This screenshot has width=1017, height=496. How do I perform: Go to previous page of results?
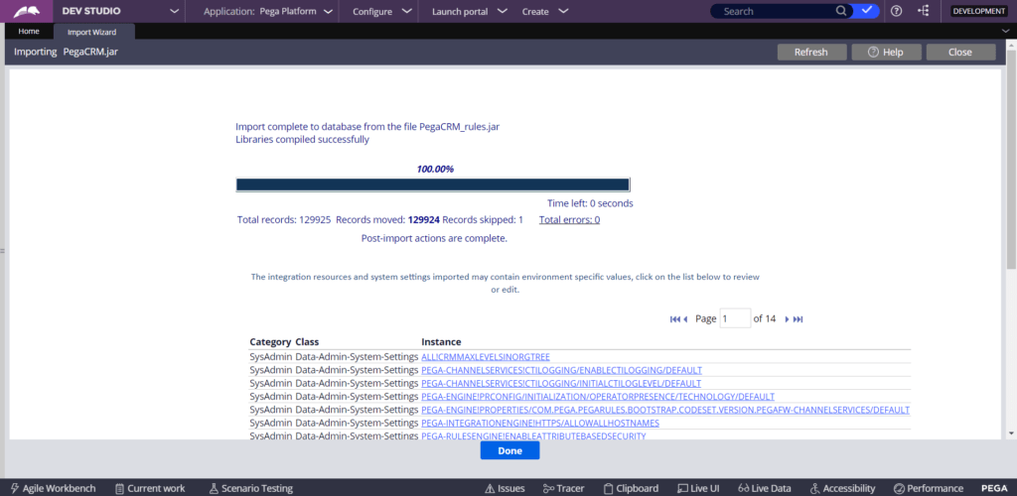(x=685, y=318)
